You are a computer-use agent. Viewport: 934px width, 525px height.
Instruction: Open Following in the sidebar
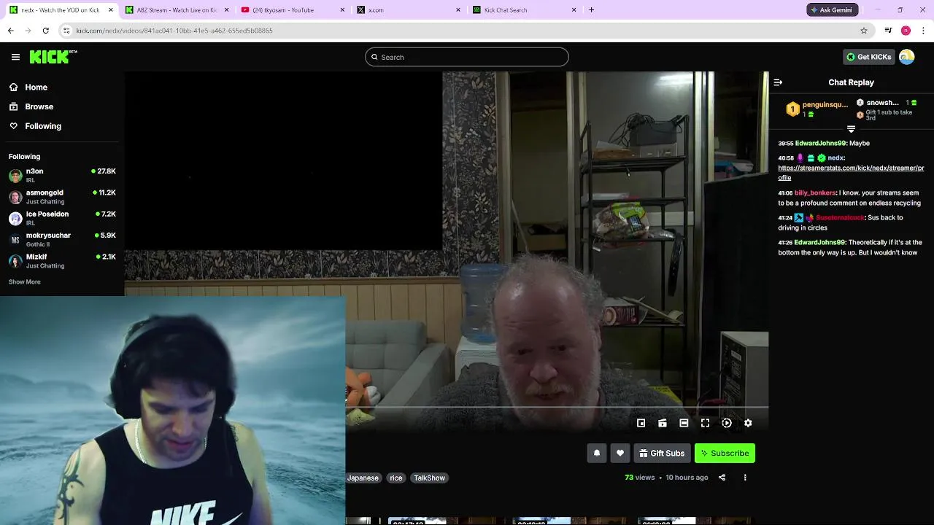[43, 126]
